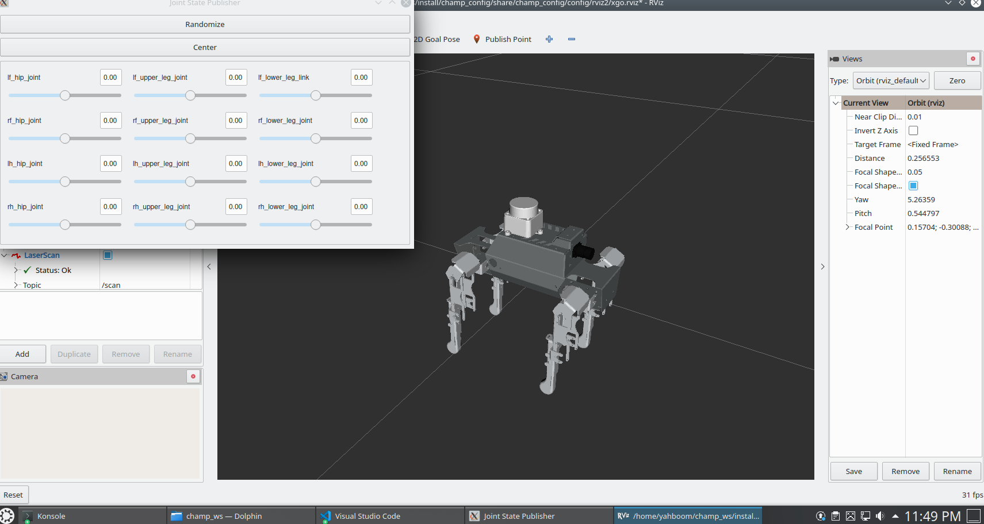The height and width of the screenshot is (524, 984).
Task: Click the rh_hip_joint value field
Action: 110,207
